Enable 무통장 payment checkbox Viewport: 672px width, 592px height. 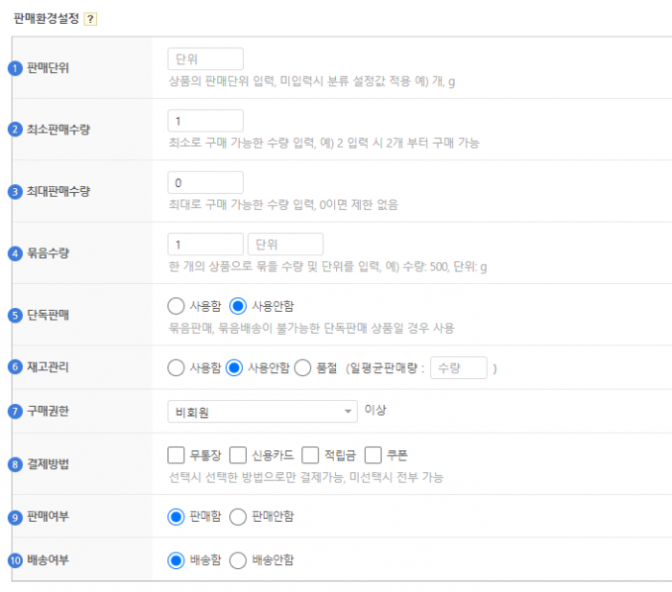[176, 455]
